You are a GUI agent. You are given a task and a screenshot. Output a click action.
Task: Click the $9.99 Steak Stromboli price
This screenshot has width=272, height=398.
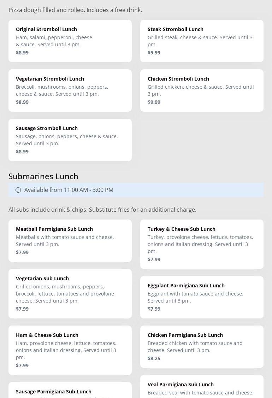click(154, 53)
